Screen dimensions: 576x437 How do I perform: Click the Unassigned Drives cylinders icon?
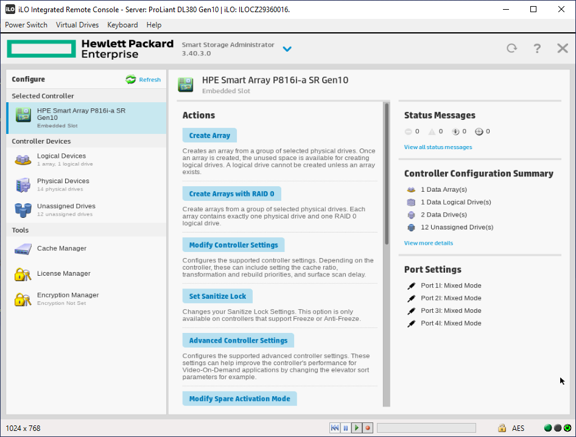tap(23, 210)
